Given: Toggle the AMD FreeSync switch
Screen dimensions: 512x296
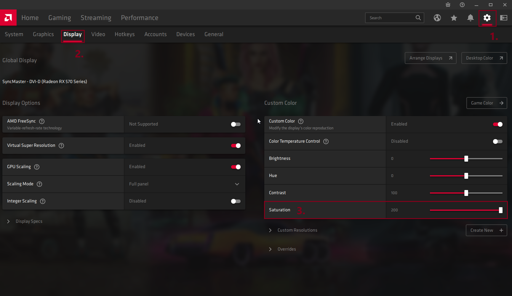Looking at the screenshot, I should pos(236,124).
